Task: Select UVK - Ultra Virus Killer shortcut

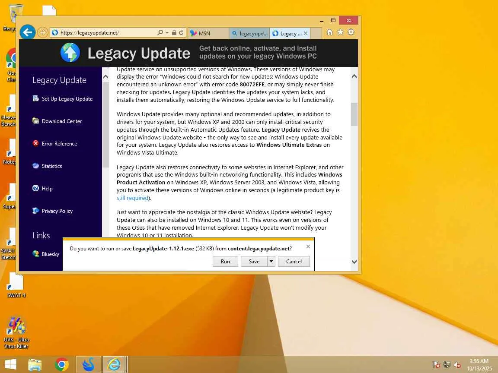Action: click(16, 332)
